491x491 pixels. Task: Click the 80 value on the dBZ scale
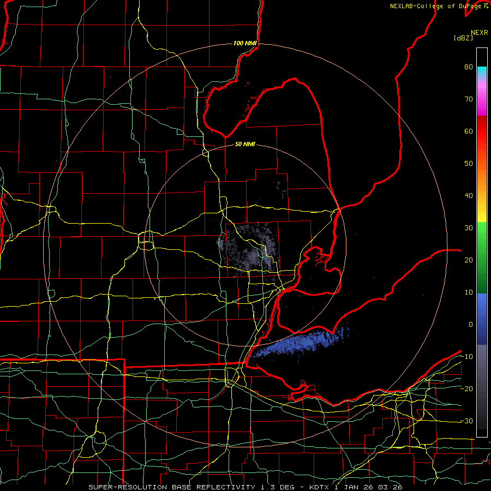point(469,67)
